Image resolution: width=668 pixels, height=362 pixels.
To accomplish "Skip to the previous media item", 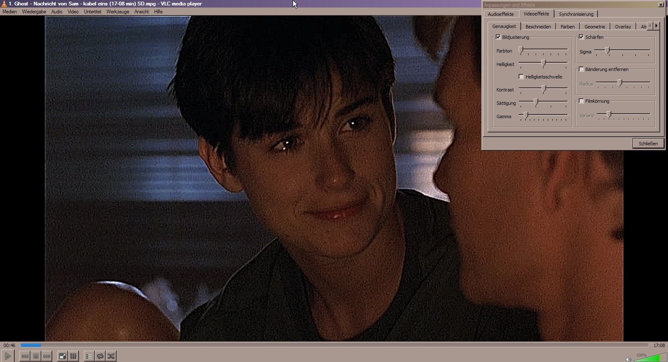I will click(25, 356).
